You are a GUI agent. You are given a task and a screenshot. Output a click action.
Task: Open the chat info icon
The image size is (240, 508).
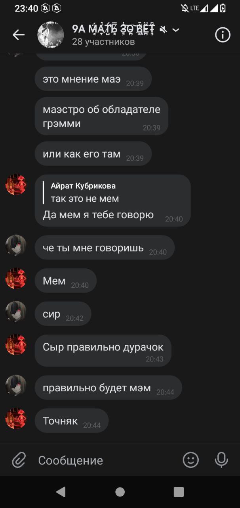pyautogui.click(x=223, y=35)
